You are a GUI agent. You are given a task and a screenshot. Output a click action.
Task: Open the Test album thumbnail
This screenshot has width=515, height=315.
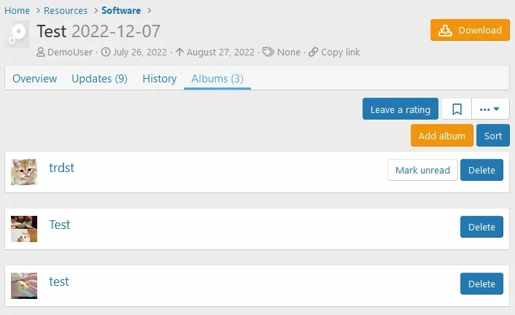[24, 229]
